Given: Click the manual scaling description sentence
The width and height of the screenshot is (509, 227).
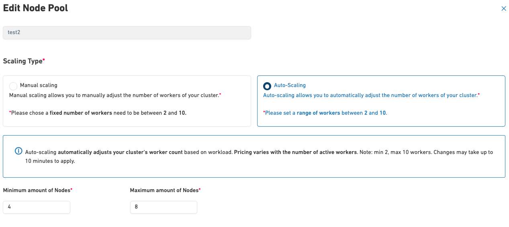Looking at the screenshot, I should point(114,95).
